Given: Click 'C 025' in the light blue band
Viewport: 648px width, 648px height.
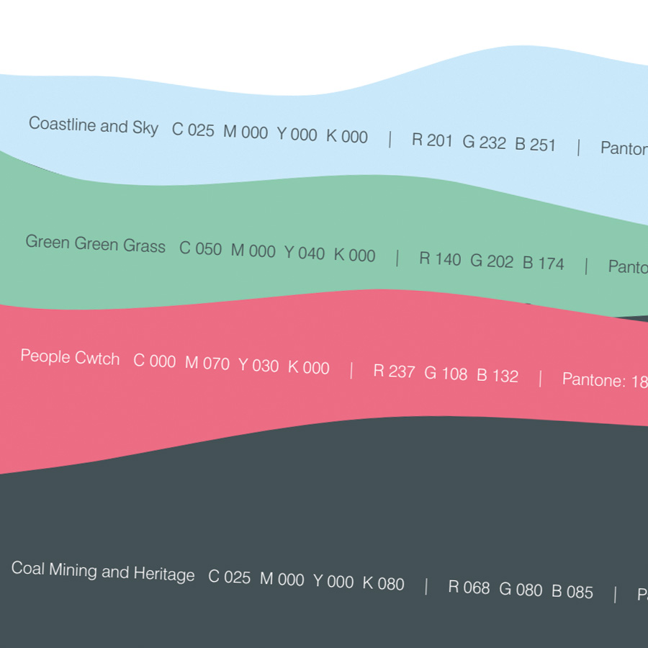Looking at the screenshot, I should [x=193, y=130].
